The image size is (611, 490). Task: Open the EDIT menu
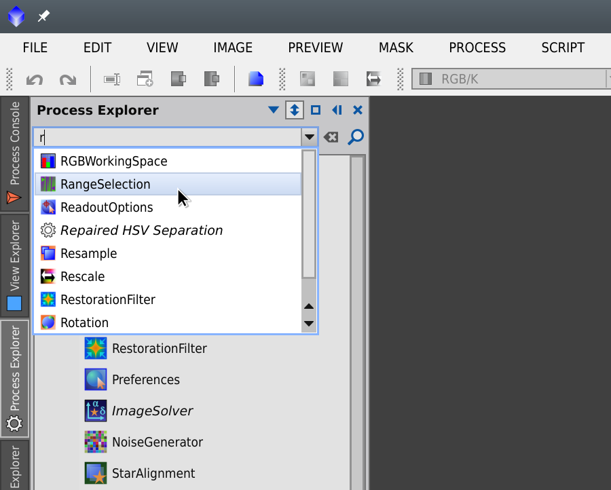coord(97,48)
